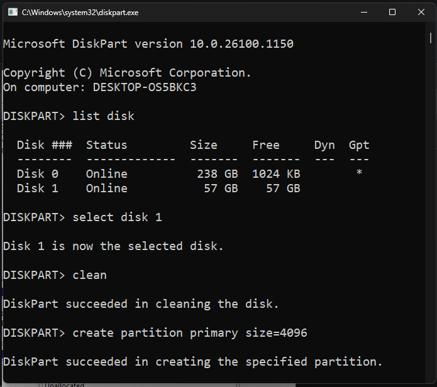Image resolution: width=437 pixels, height=387 pixels.
Task: Click the 'clean' command text
Action: [89, 275]
